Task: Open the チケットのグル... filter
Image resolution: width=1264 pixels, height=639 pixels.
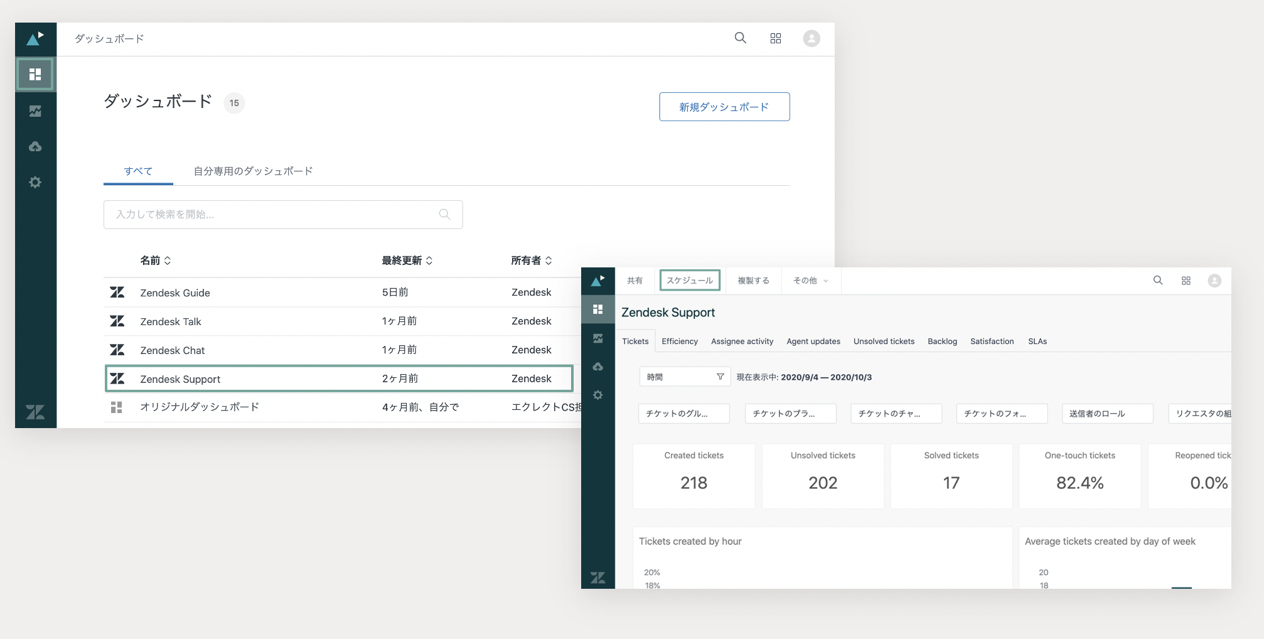Action: coord(684,414)
